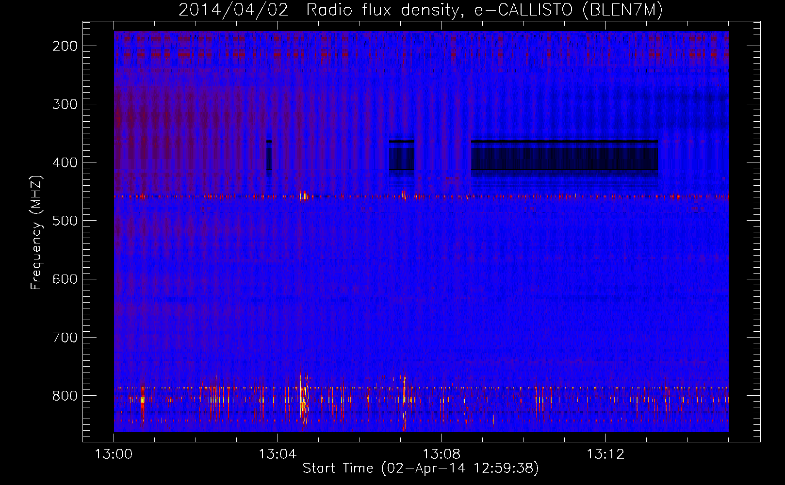Click the longest dark data-gap block near 400 MHz
This screenshot has width=785, height=485.
(x=564, y=155)
